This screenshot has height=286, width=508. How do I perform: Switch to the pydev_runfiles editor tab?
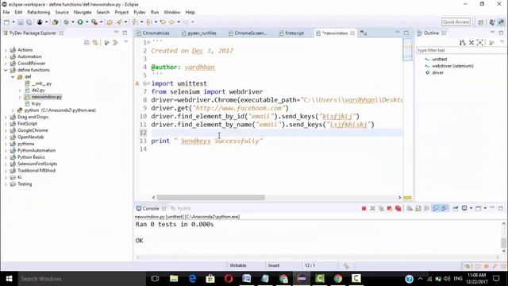point(198,33)
